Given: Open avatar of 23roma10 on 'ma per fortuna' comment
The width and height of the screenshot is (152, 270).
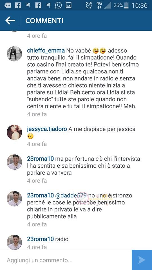Looking at the screenshot, I should [x=14, y=162].
